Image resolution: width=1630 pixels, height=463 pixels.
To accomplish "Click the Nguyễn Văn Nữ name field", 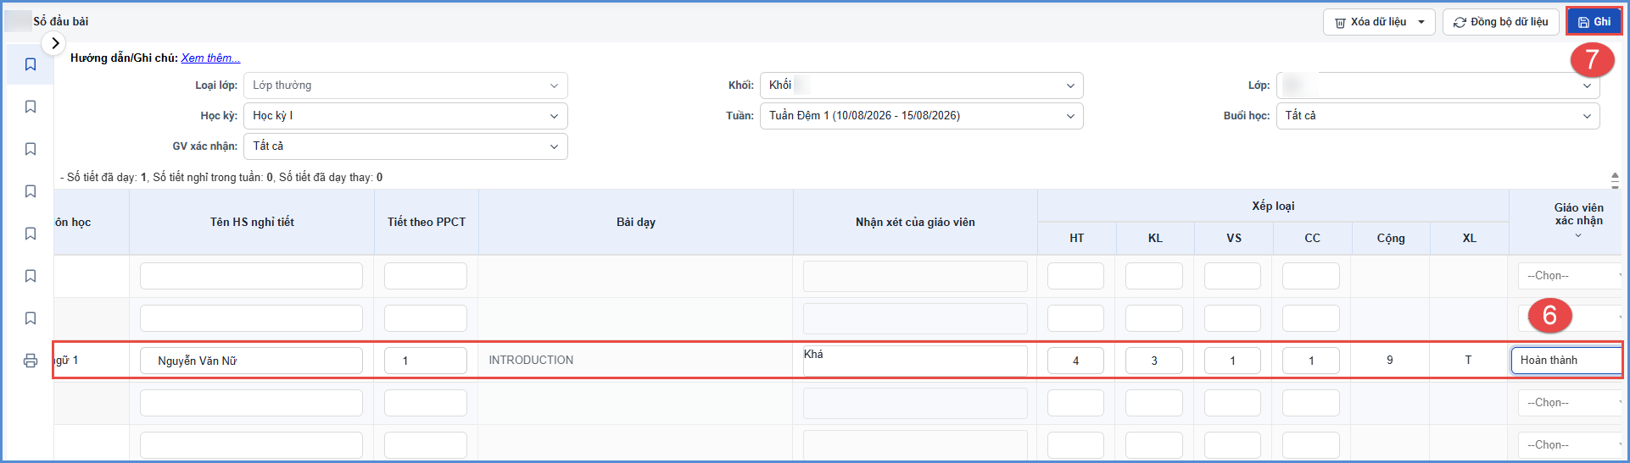I will coord(251,361).
